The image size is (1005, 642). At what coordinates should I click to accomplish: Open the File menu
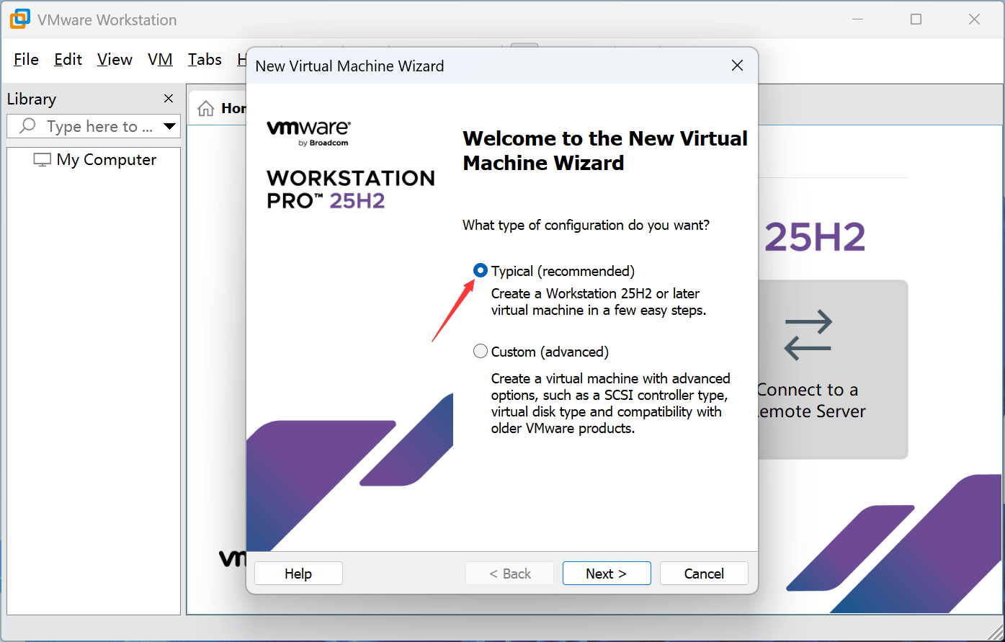coord(26,60)
